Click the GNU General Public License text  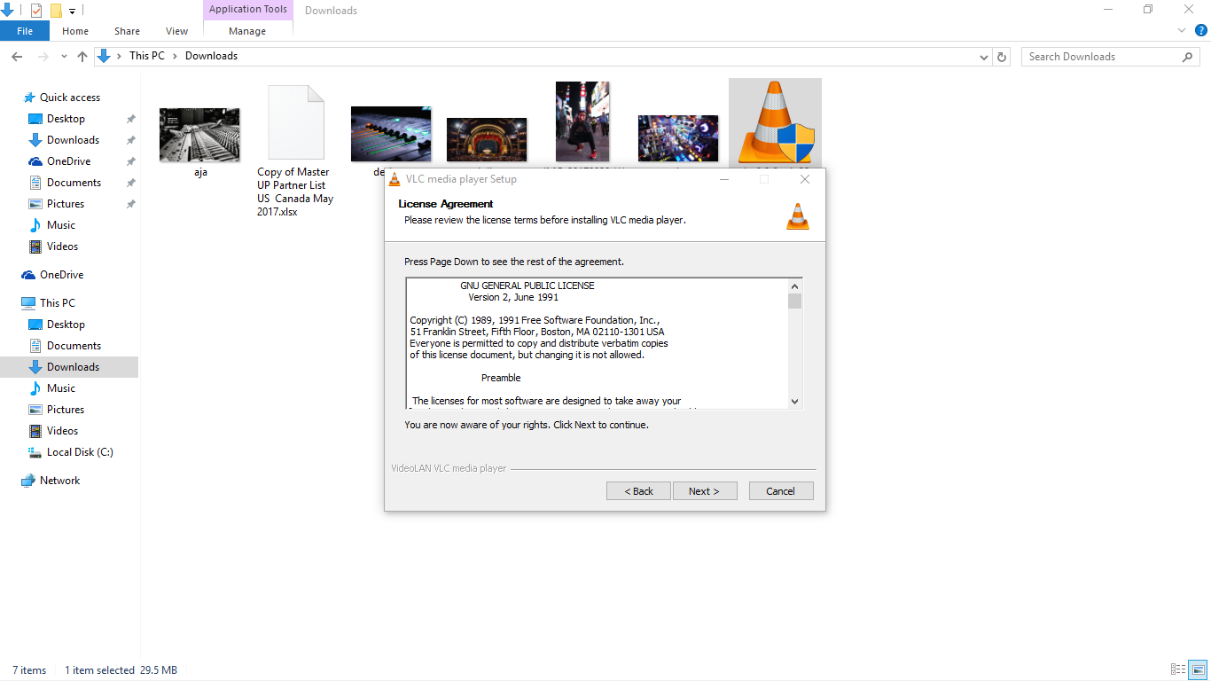pyautogui.click(x=527, y=286)
